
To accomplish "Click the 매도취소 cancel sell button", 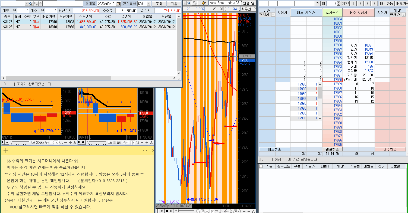I will coord(274,149).
